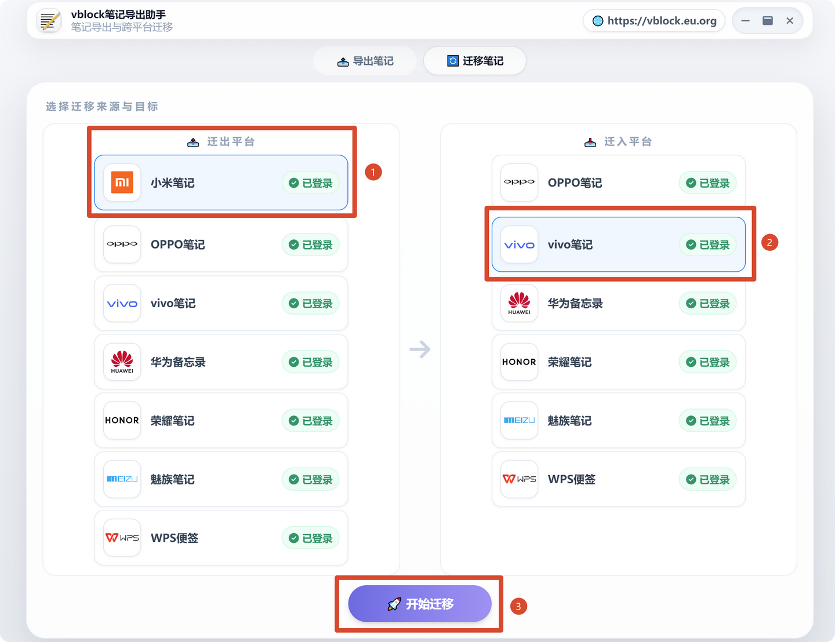This screenshot has height=642, width=835.
Task: Choose 荣耀笔记 in the 迁入平台 list
Action: [618, 362]
